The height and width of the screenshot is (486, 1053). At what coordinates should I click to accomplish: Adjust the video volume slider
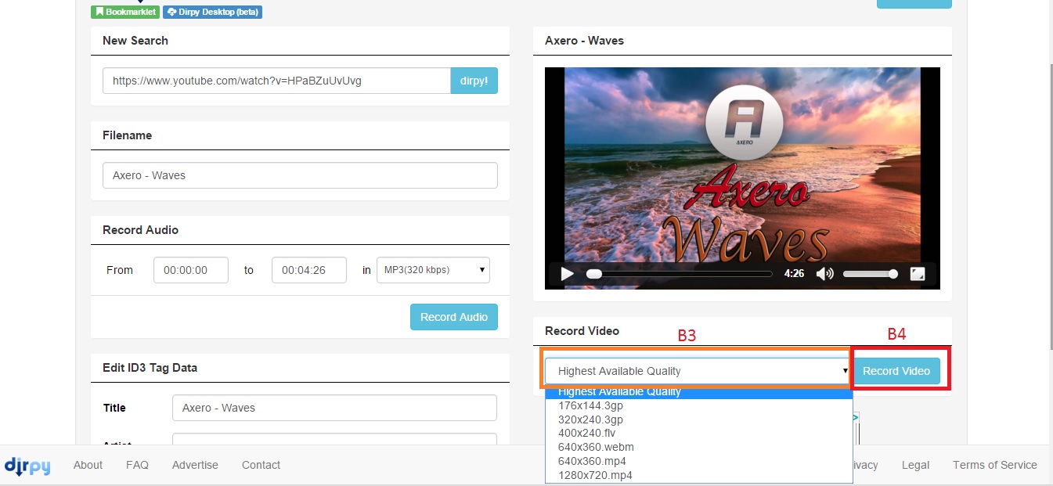(x=870, y=274)
